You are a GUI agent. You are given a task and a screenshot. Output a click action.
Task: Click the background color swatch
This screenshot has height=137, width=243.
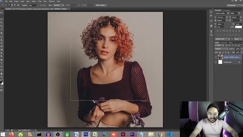pyautogui.click(x=2, y=84)
